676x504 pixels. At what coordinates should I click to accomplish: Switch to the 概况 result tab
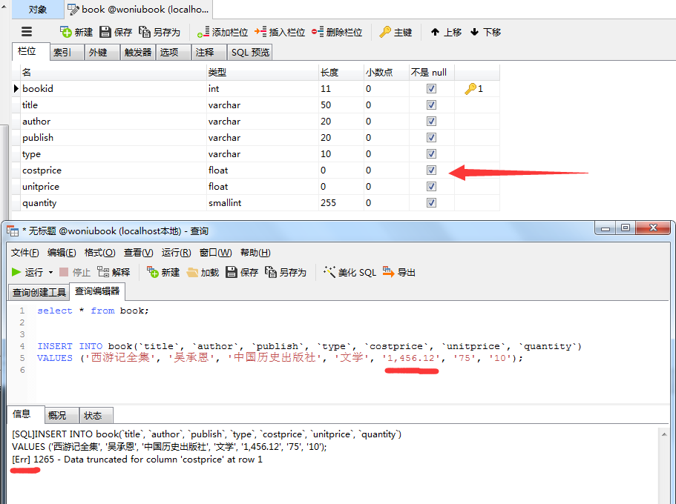point(62,415)
